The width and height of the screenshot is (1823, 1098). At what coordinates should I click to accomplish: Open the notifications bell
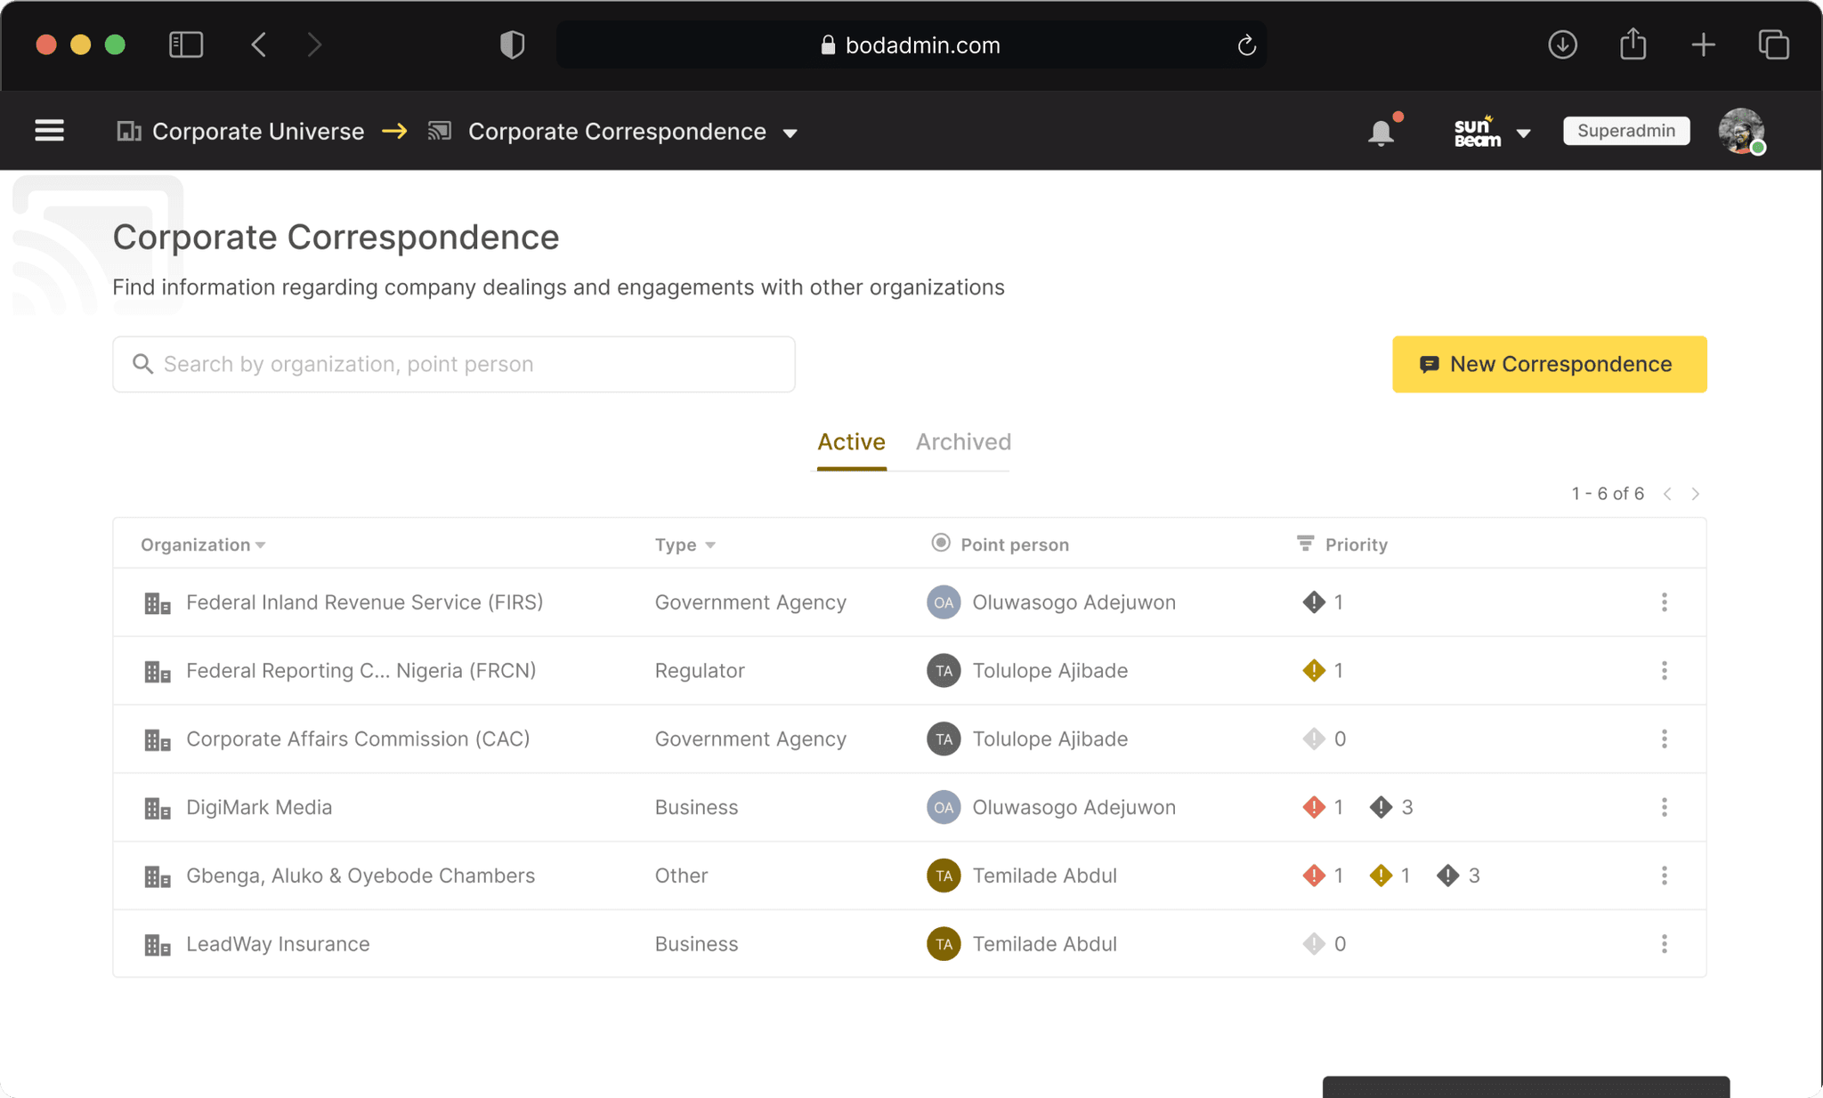1381,132
